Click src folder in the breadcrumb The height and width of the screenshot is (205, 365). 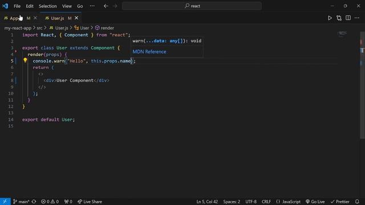[39, 28]
